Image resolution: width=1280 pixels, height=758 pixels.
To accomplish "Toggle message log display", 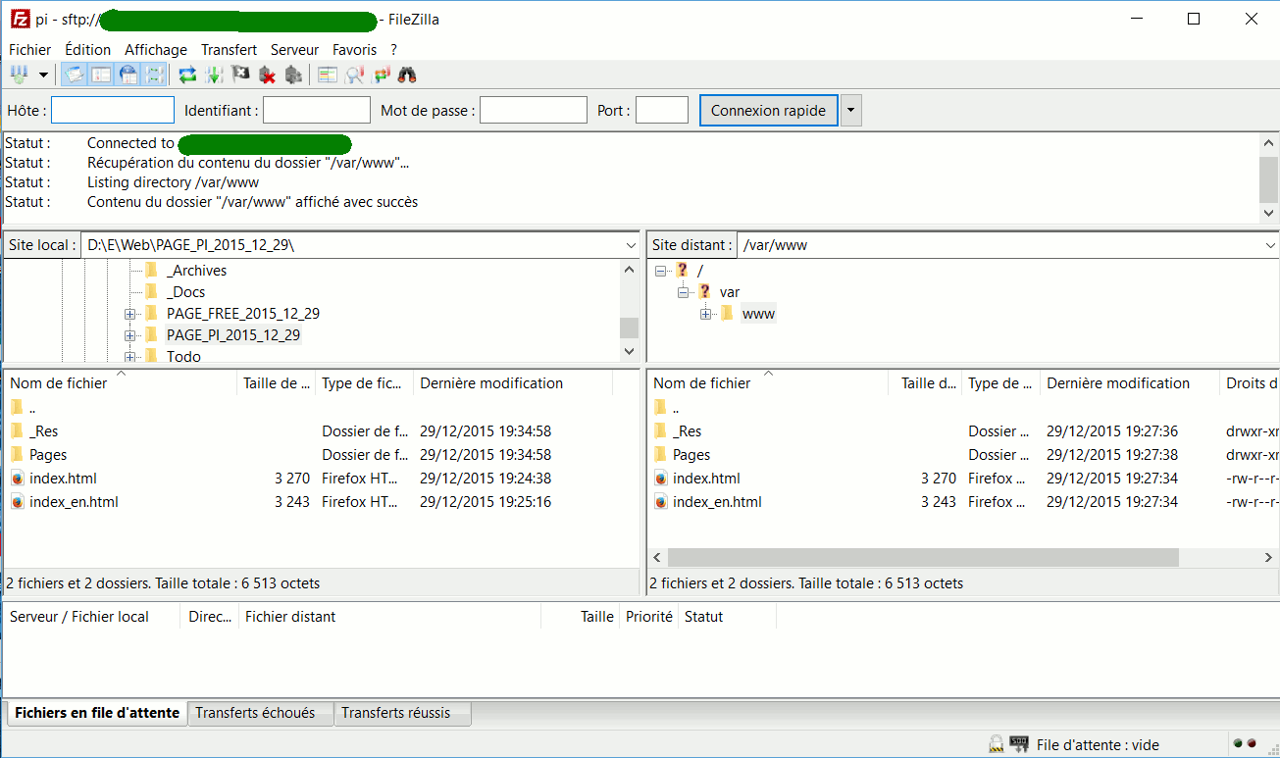I will click(75, 75).
